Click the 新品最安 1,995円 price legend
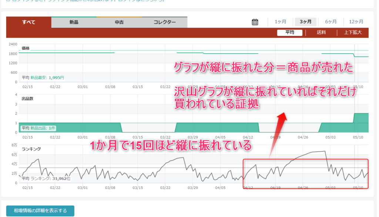 pos(43,78)
